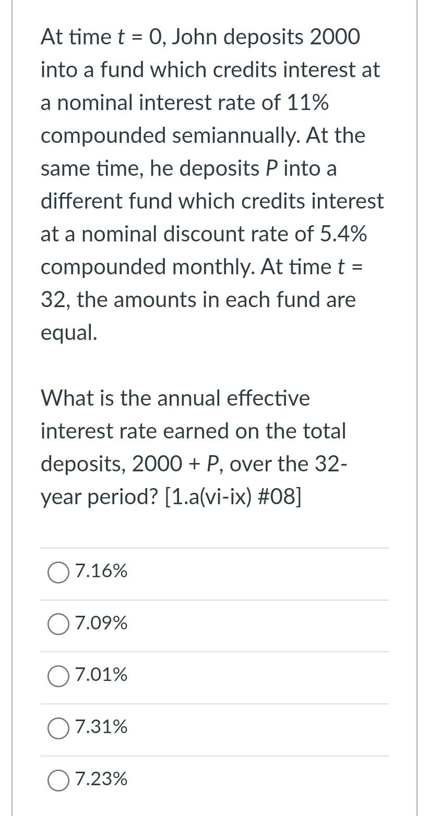This screenshot has height=816, width=428.
Task: Click the radio circle next to 7.01%
Action: coord(58,676)
